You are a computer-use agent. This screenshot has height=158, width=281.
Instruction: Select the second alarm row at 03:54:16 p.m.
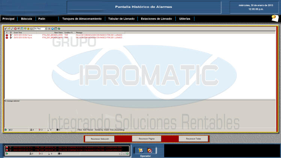click(64, 37)
